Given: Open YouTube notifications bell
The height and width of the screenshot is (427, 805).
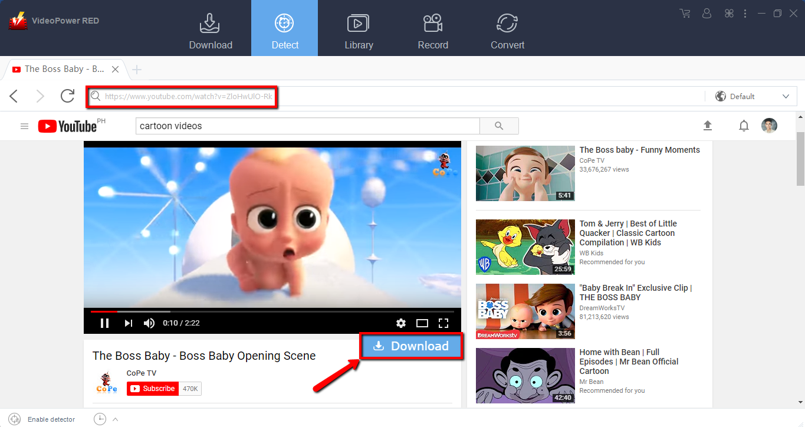Looking at the screenshot, I should pos(744,126).
